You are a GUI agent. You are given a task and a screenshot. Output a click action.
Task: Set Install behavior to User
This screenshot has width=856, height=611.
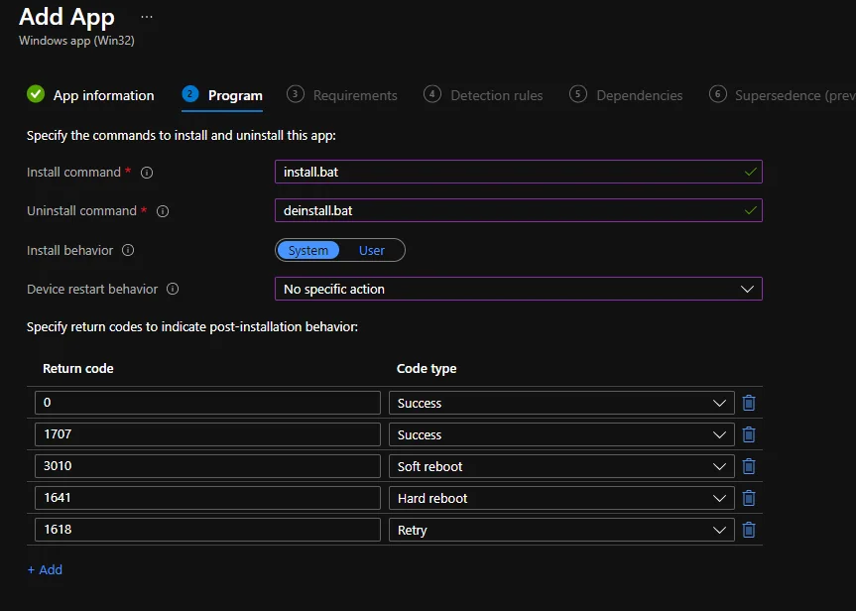(372, 251)
